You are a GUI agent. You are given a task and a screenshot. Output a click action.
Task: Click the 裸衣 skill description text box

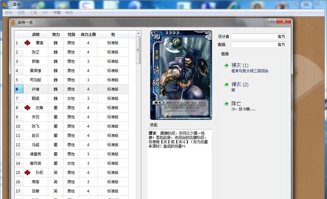pyautogui.click(x=179, y=164)
